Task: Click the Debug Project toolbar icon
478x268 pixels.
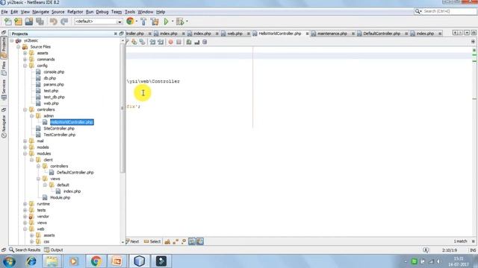Action: tap(180, 22)
